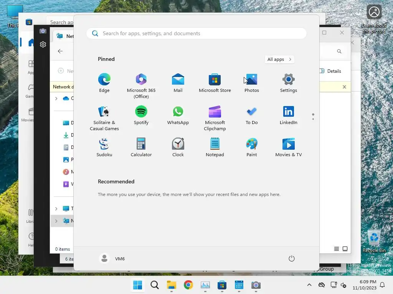The height and width of the screenshot is (294, 393).
Task: Launch Notepad from pinned apps
Action: [215, 147]
